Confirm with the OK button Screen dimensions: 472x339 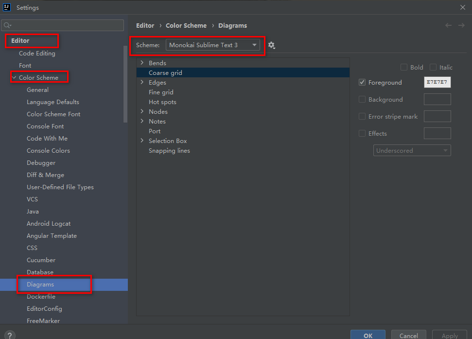tap(368, 335)
